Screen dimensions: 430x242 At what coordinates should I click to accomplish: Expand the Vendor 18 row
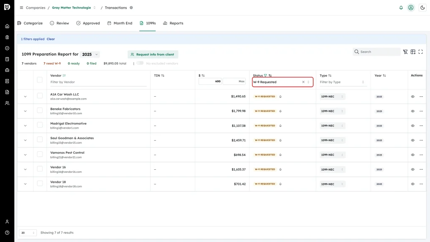[25, 184]
